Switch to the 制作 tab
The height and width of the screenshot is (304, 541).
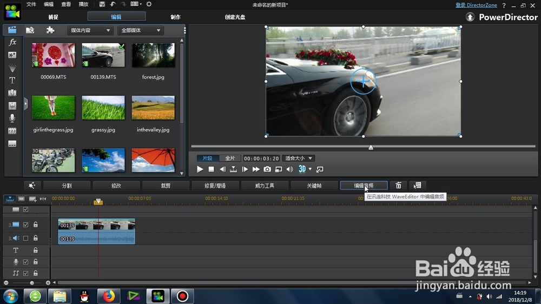(175, 17)
